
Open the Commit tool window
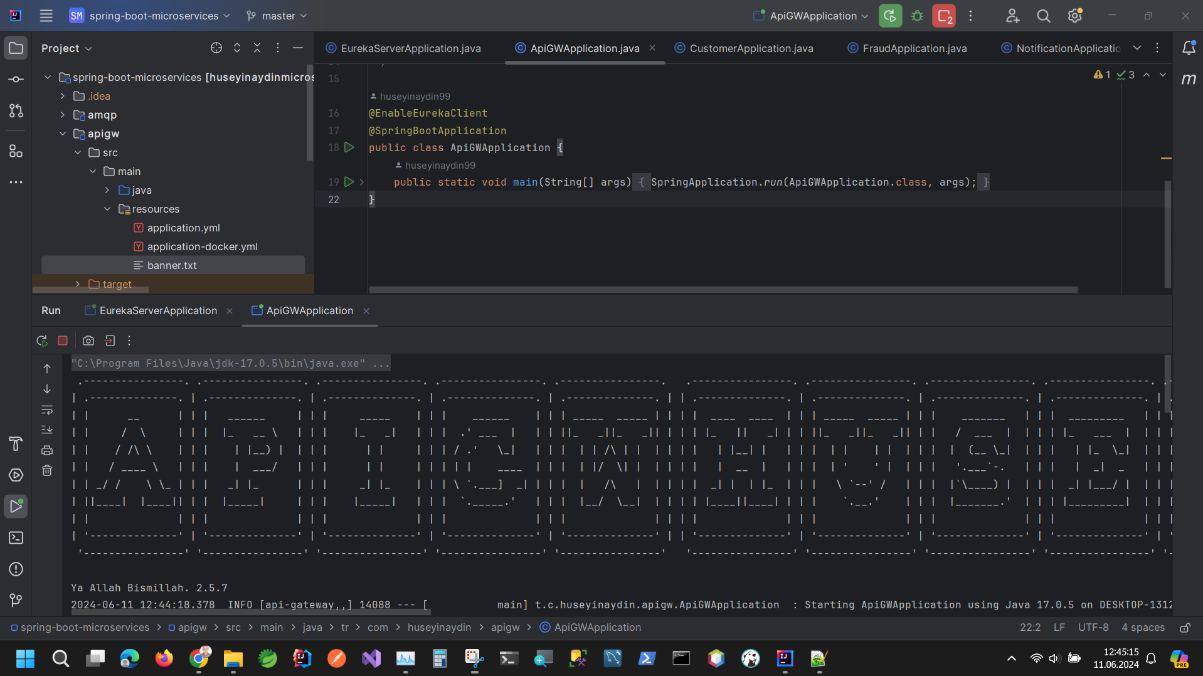tap(16, 79)
